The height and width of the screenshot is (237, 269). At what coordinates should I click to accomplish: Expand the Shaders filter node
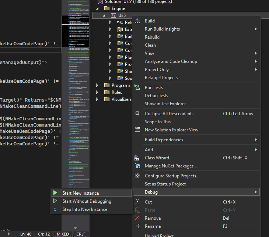pos(110,71)
